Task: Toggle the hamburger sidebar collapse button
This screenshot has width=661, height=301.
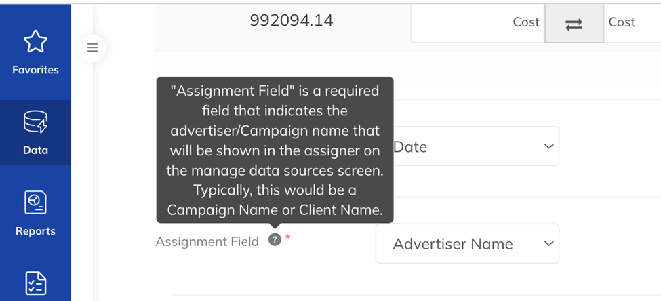Action: click(x=92, y=47)
